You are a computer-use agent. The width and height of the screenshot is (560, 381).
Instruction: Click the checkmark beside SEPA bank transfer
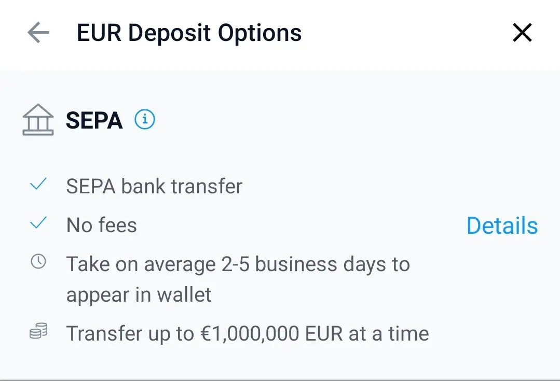pyautogui.click(x=38, y=184)
